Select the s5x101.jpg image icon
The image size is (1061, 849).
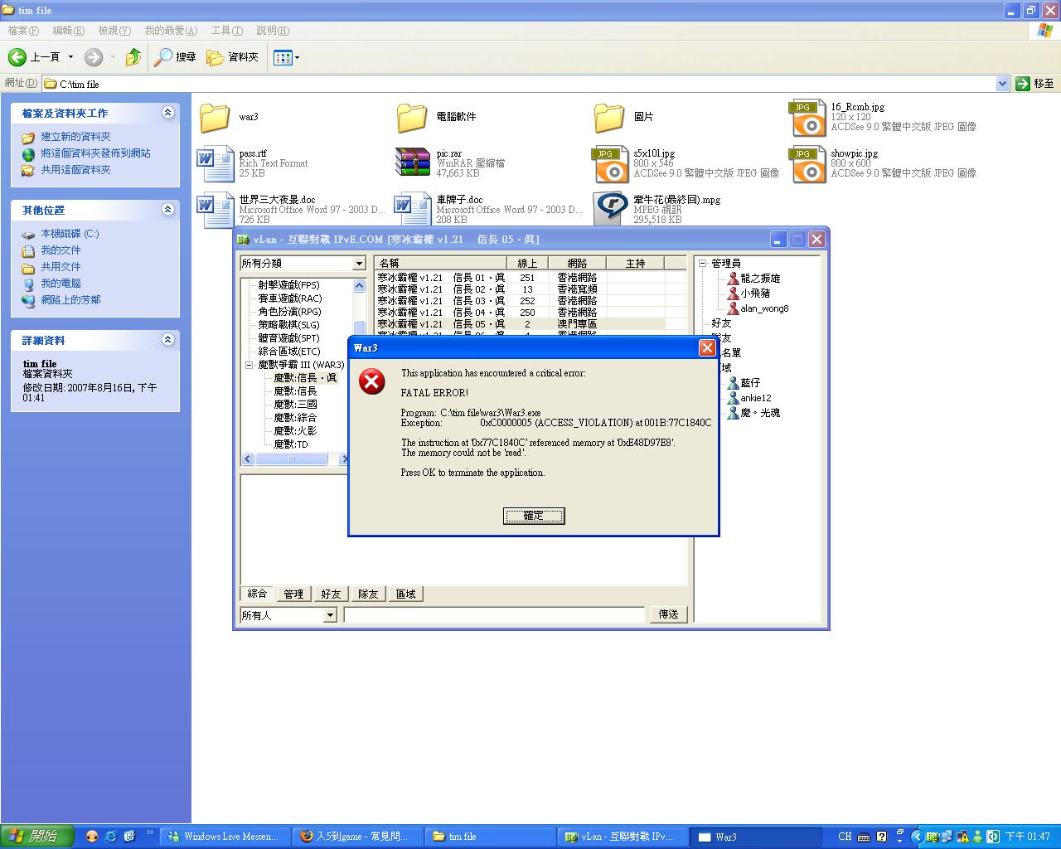[611, 164]
